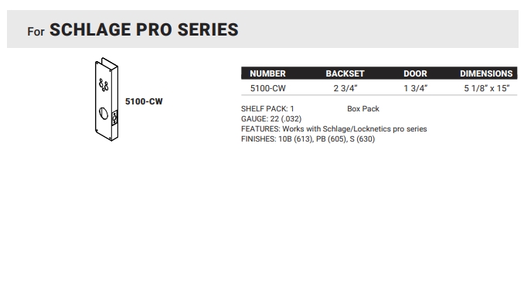Click the DOOR column header
The width and height of the screenshot is (524, 304).
415,73
